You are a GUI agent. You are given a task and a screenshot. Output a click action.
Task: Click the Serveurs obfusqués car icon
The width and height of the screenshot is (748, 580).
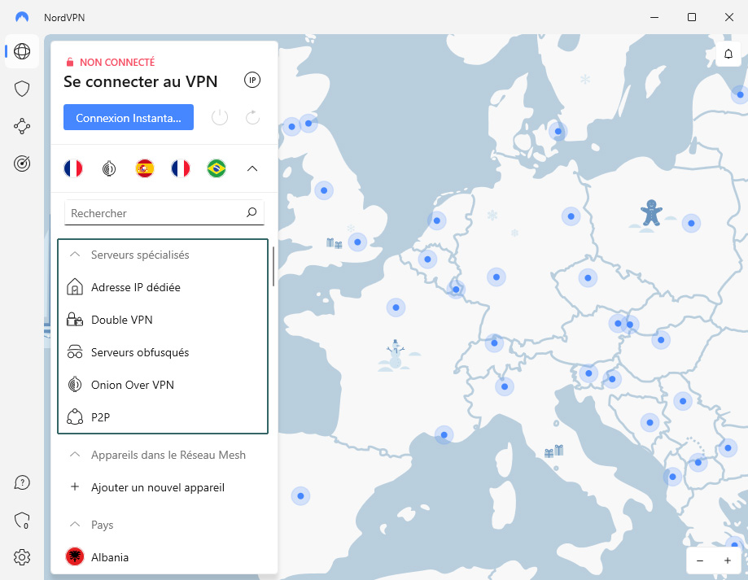74,351
